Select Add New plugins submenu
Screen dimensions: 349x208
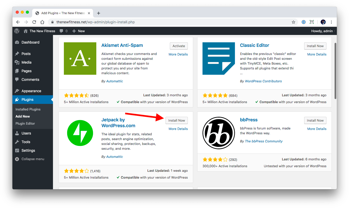pyautogui.click(x=23, y=116)
